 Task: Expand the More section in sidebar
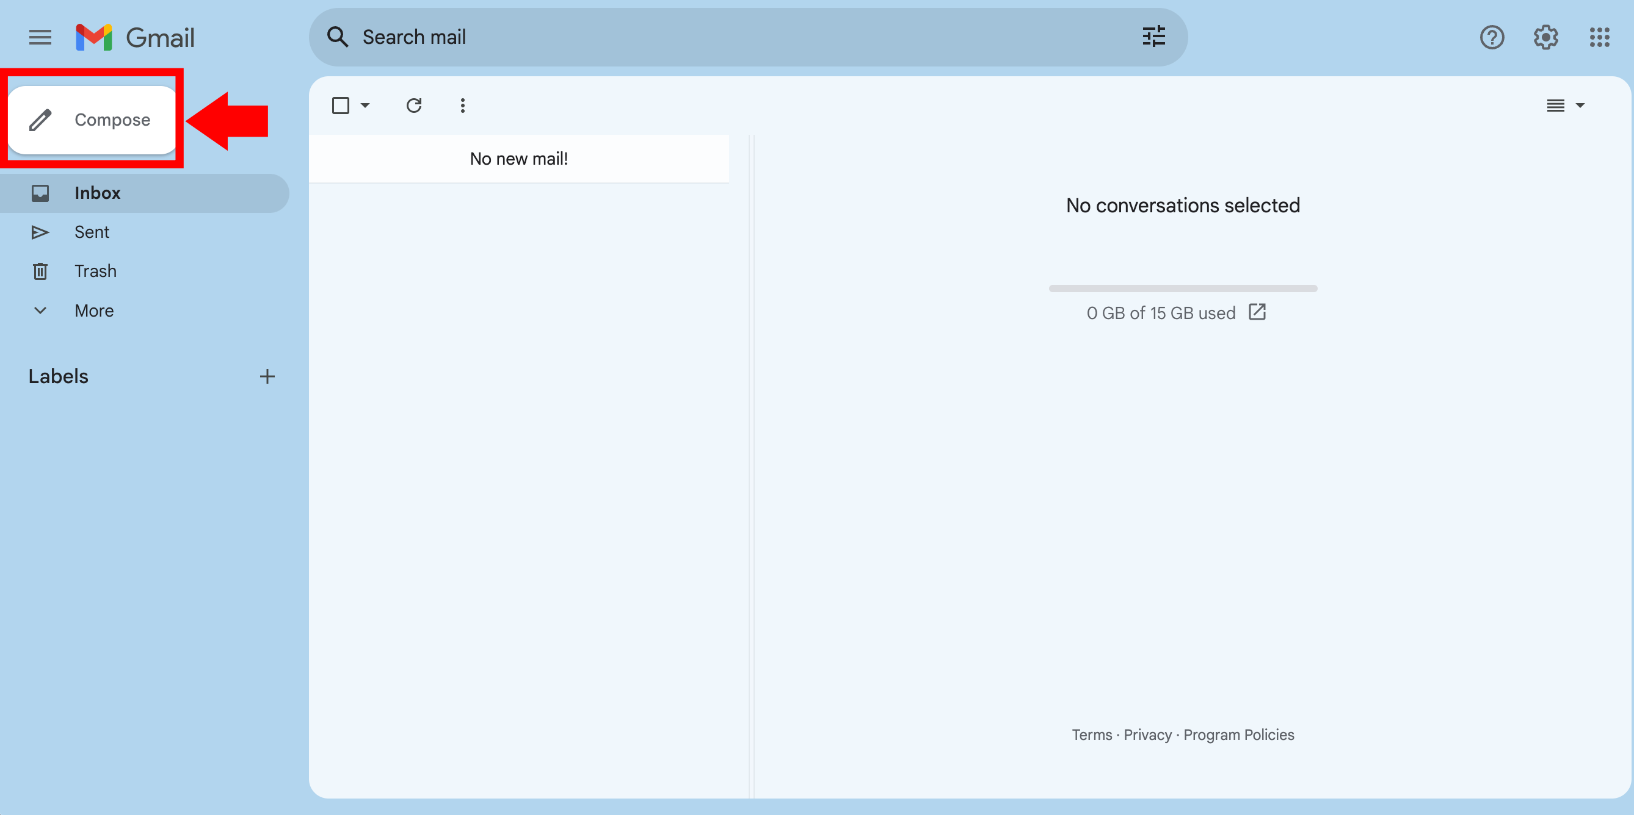click(94, 311)
